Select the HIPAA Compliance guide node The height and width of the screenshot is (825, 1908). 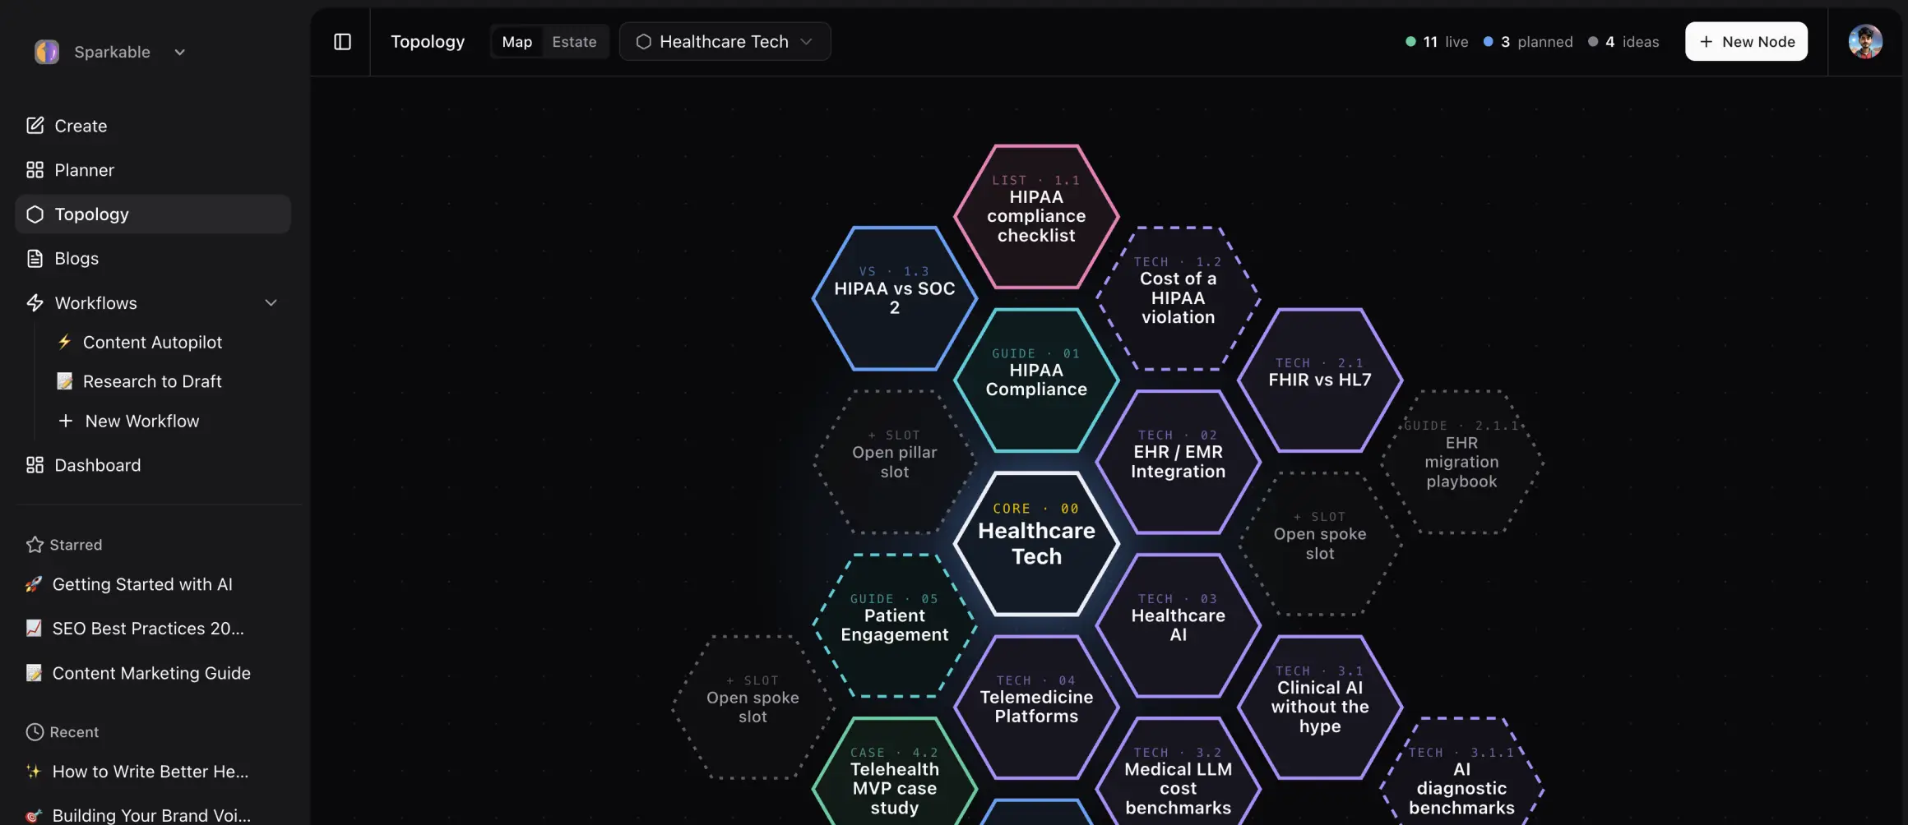[x=1036, y=380]
